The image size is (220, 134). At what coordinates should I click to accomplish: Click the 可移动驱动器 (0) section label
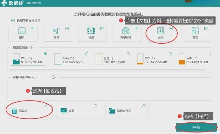tap(25, 77)
